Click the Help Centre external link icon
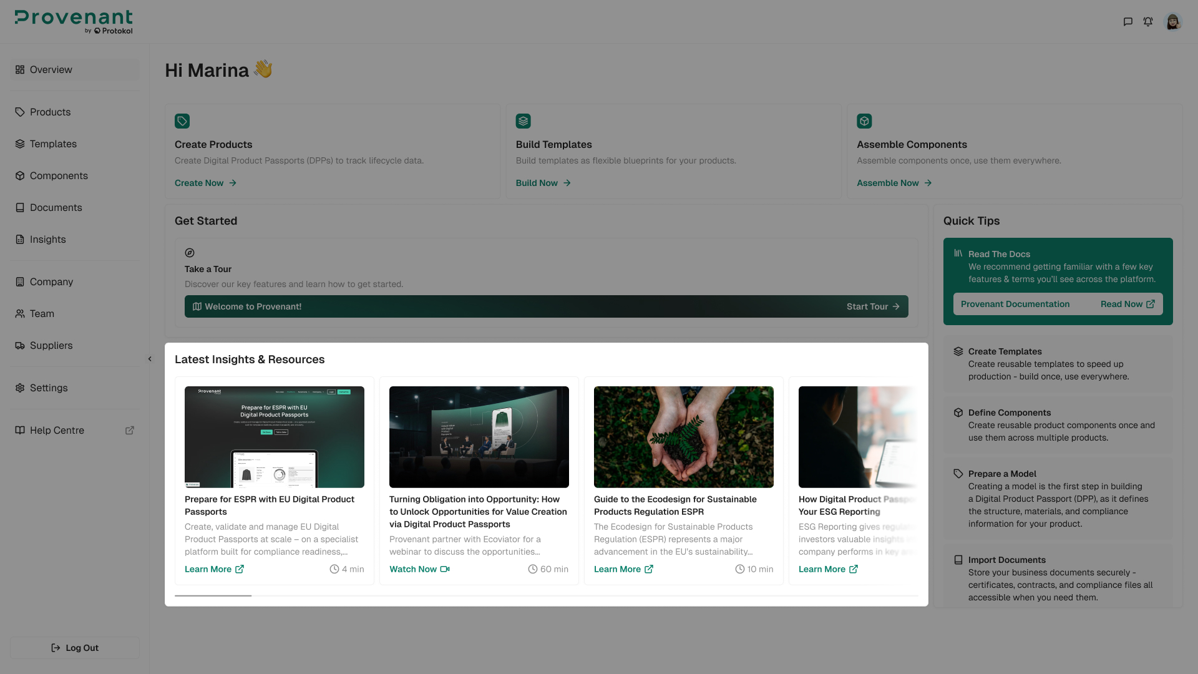This screenshot has width=1198, height=674. click(x=130, y=431)
